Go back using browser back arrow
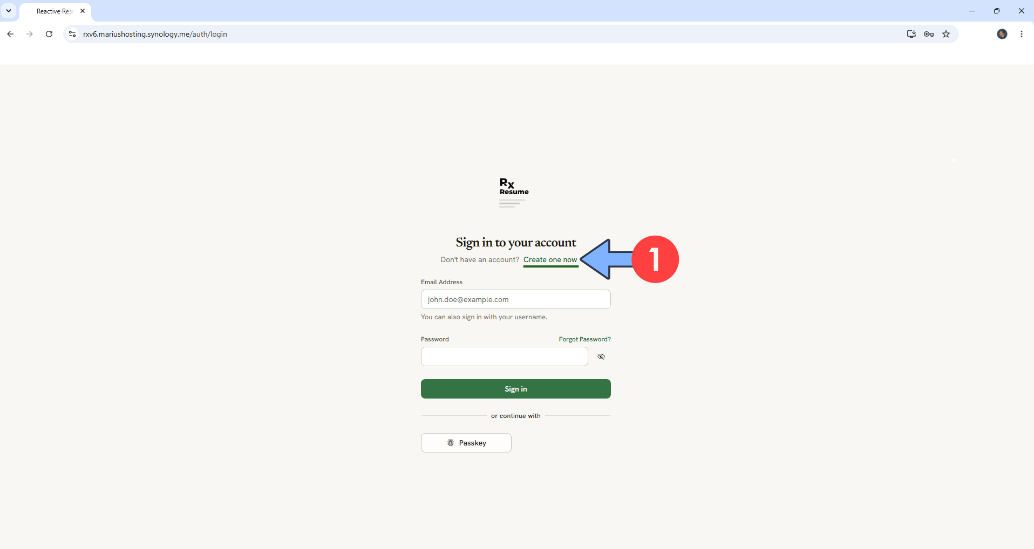Screen dimensions: 1034x549 point(10,34)
